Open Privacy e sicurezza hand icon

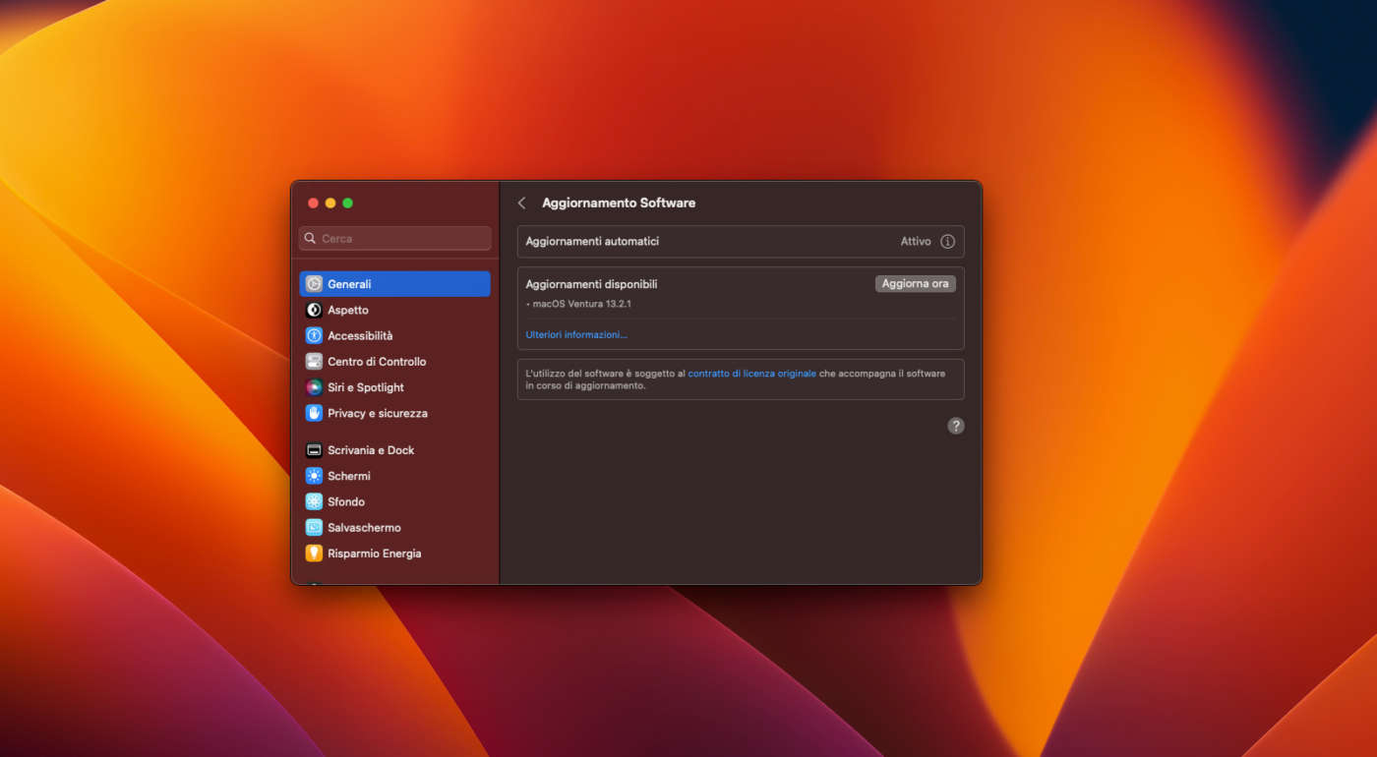click(x=314, y=413)
